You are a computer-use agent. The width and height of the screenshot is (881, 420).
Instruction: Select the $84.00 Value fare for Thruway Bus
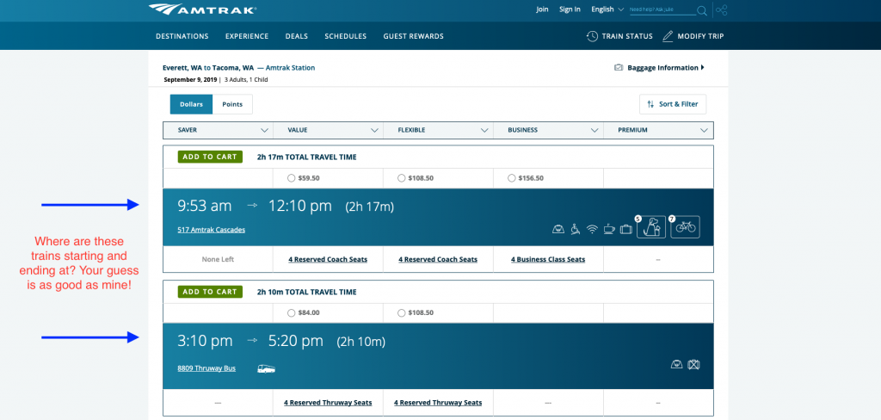[292, 312]
